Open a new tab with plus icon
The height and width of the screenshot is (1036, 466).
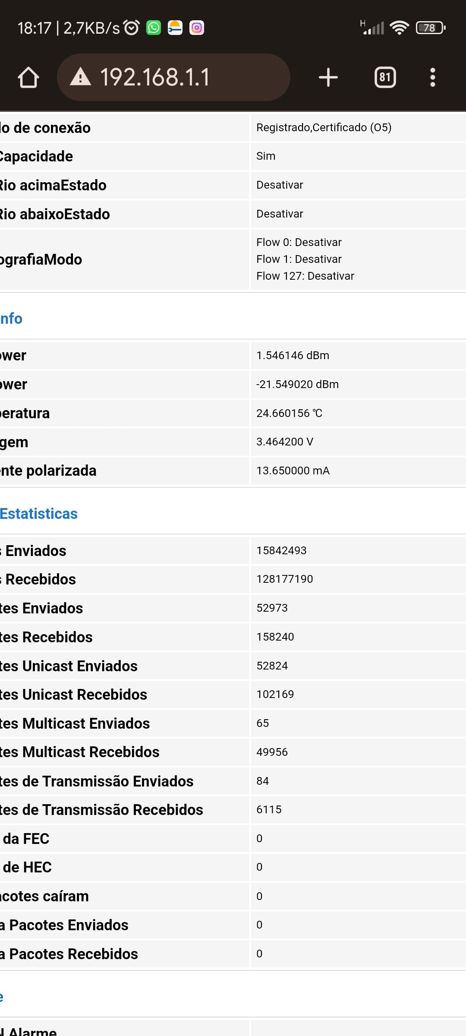[328, 78]
